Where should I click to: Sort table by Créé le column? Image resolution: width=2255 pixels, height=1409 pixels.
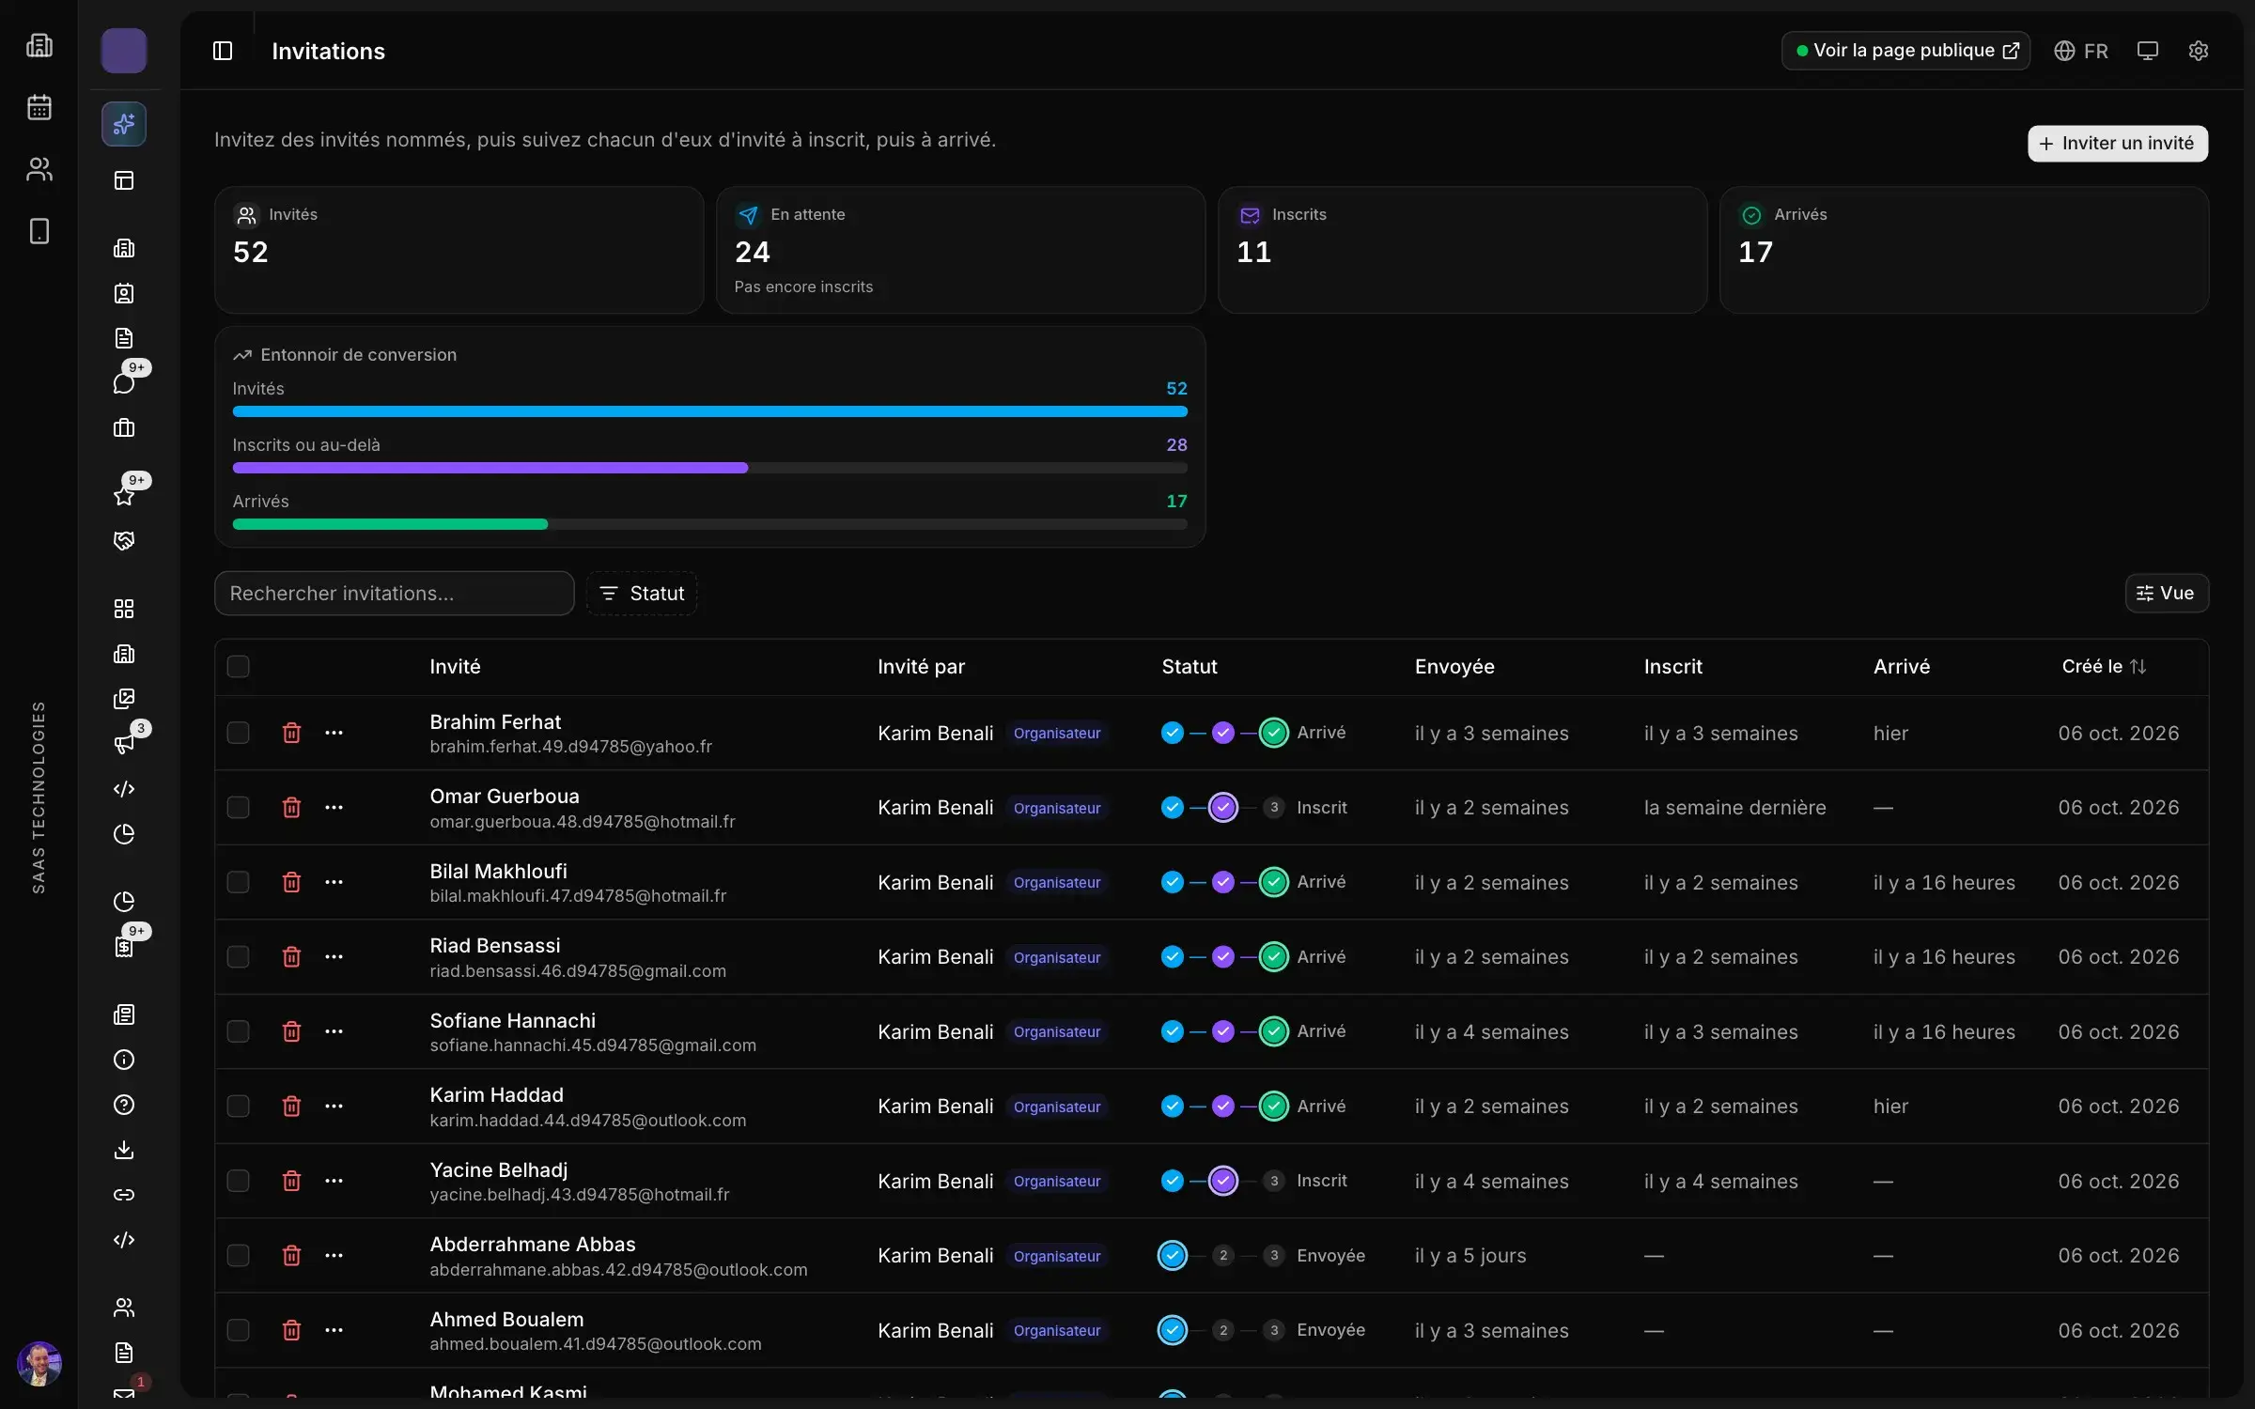(2104, 667)
